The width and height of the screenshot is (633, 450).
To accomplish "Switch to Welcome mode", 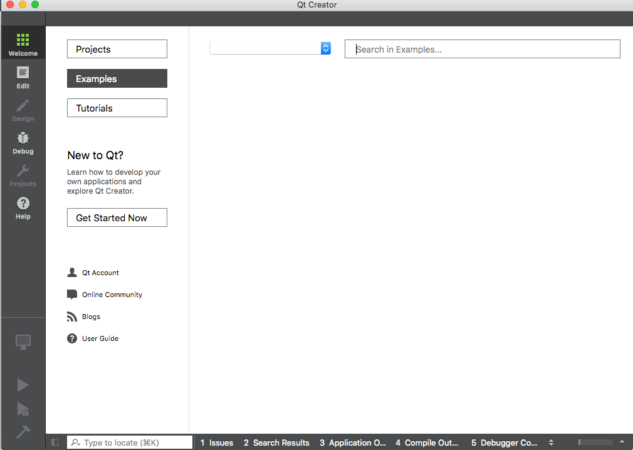I will [x=23, y=43].
